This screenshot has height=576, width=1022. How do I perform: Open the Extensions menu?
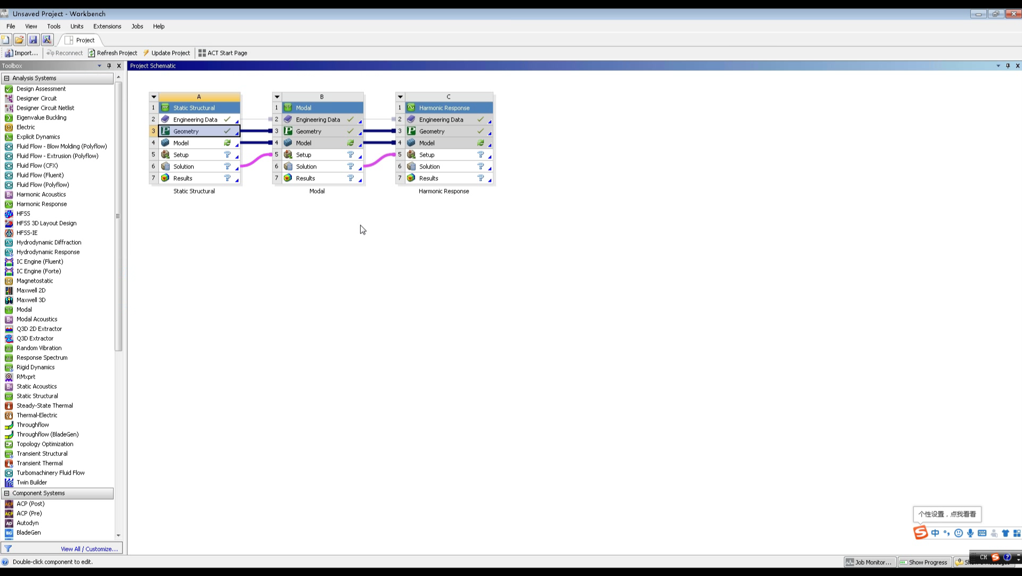(x=107, y=26)
